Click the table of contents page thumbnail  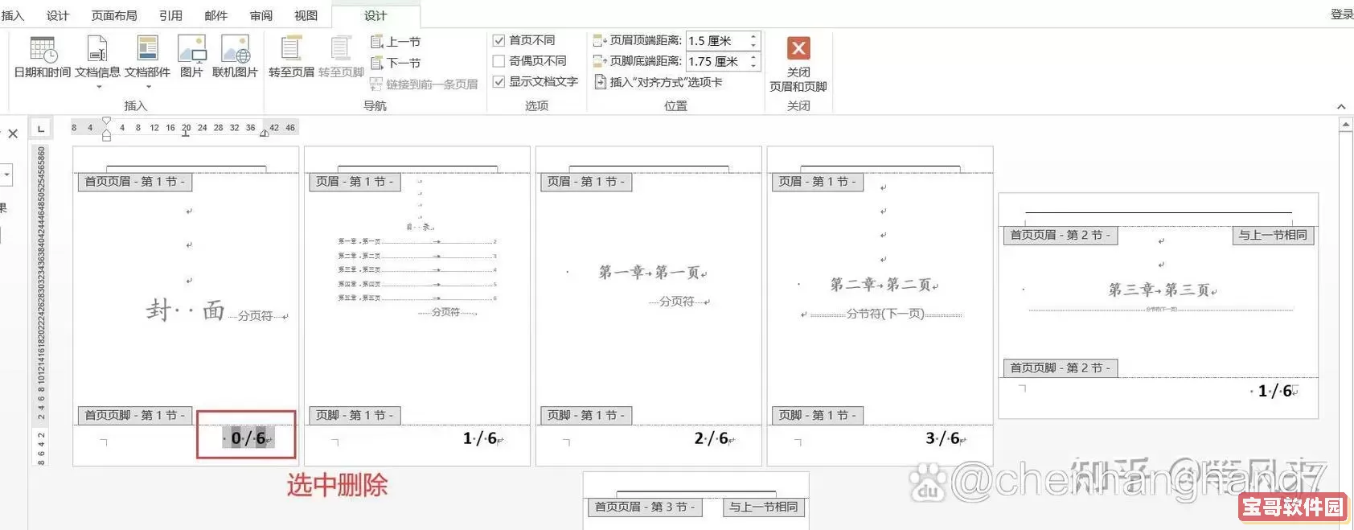[x=417, y=306]
